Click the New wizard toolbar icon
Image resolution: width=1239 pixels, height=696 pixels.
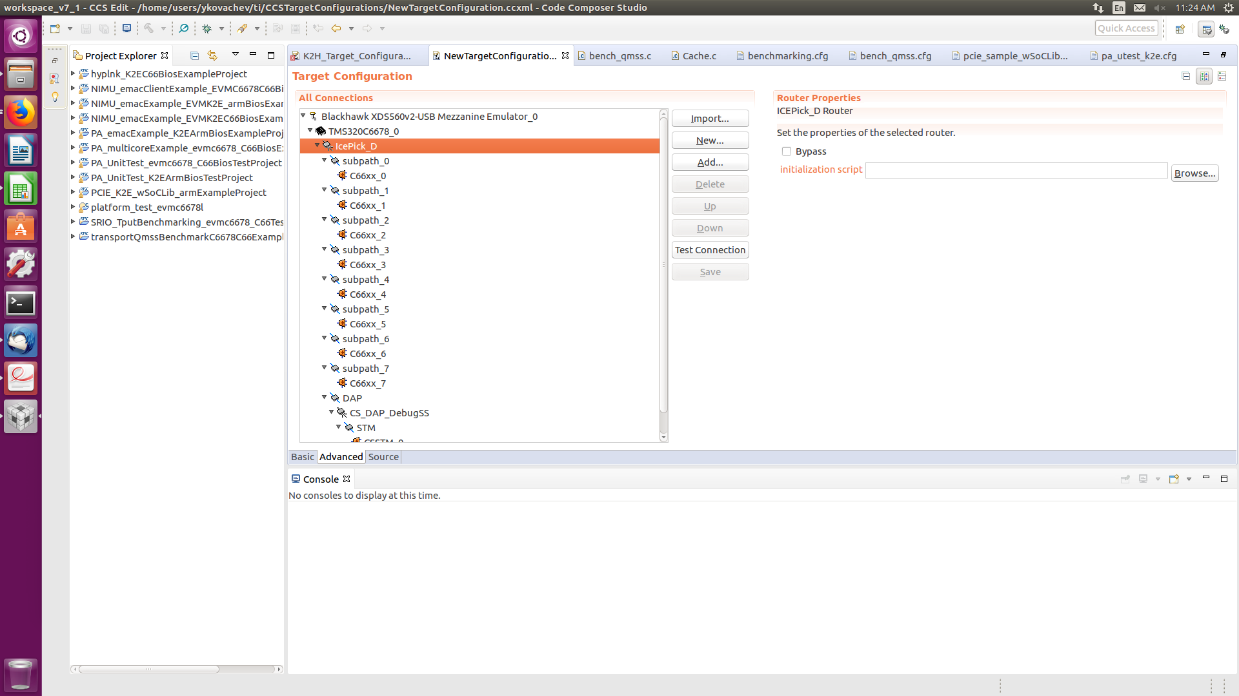[55, 28]
